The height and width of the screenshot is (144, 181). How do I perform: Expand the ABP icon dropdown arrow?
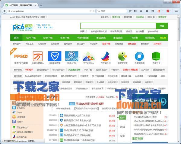170,11
